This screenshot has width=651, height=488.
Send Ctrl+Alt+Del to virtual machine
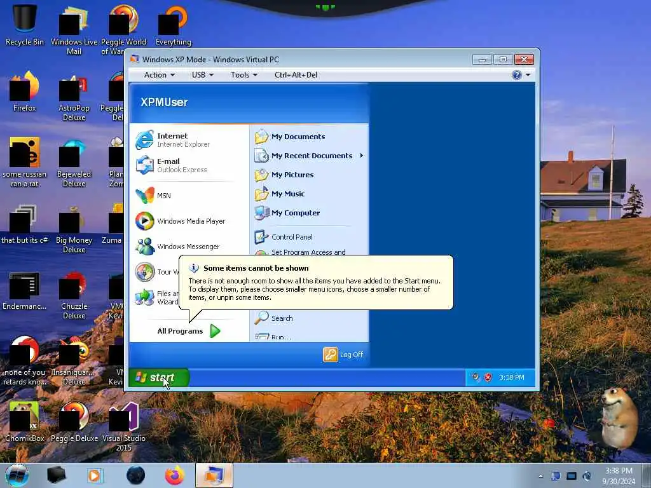click(x=296, y=75)
